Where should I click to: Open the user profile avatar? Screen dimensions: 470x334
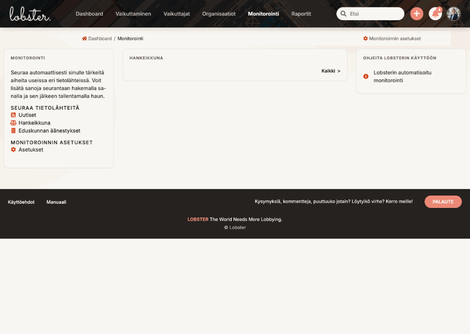pos(453,14)
